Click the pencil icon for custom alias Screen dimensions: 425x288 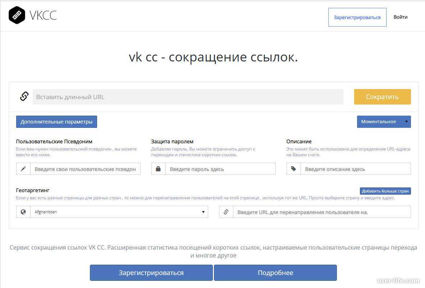(x=23, y=169)
